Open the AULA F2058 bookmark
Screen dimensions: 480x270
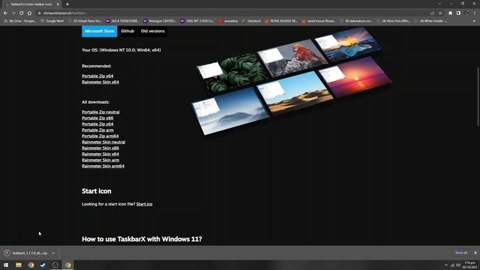[x=122, y=21]
